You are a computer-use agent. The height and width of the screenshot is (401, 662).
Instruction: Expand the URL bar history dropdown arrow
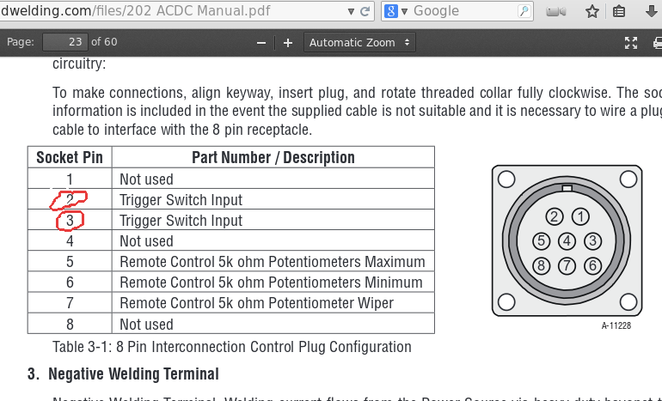tap(352, 12)
